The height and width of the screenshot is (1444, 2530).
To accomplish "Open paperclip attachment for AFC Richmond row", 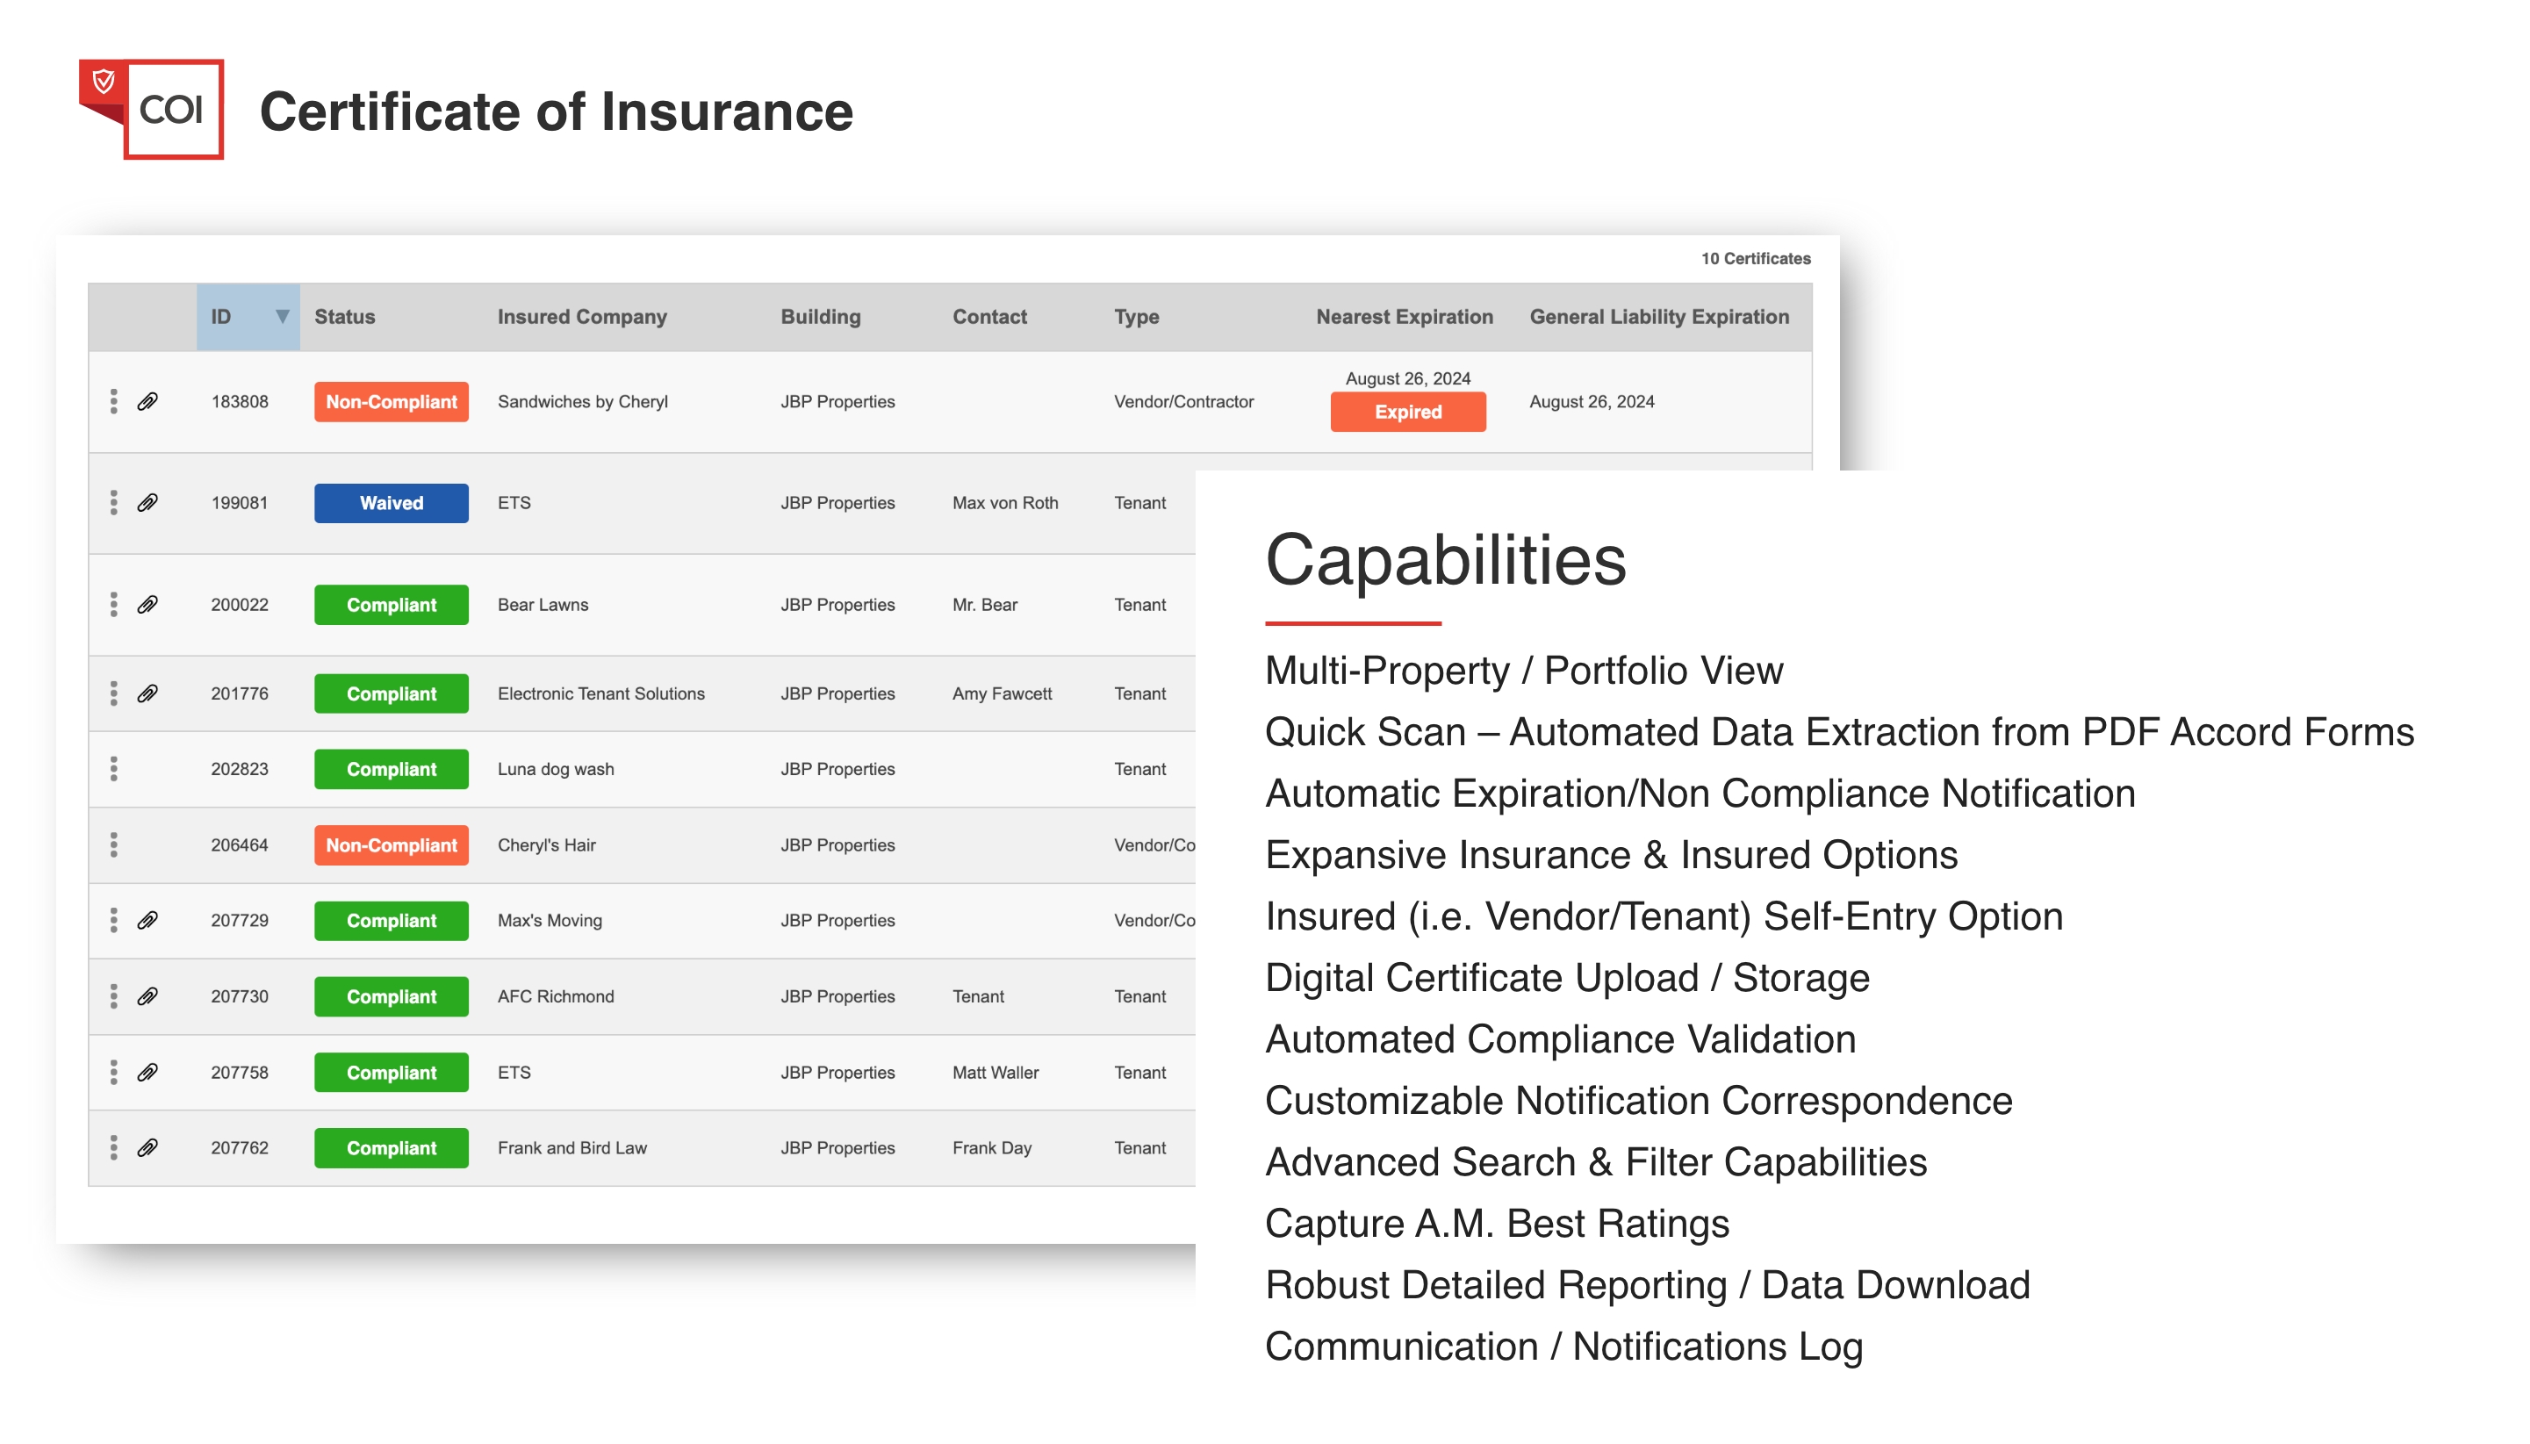I will [147, 995].
